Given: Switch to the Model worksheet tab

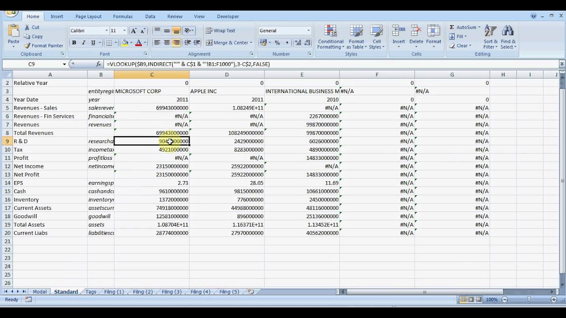Looking at the screenshot, I should pos(39,292).
